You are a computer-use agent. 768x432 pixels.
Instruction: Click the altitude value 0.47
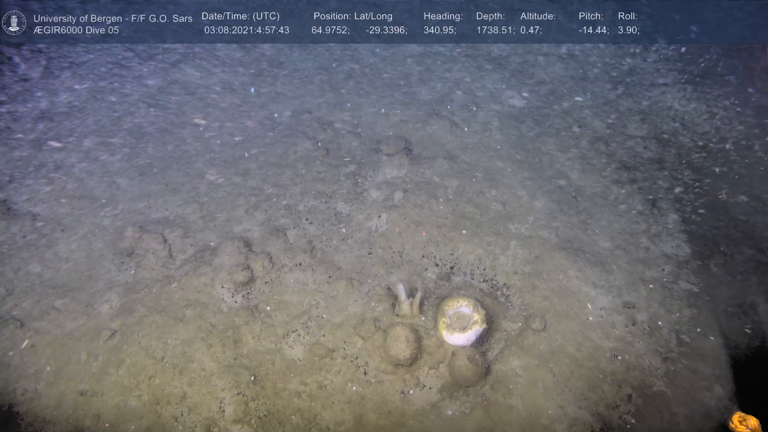[x=530, y=30]
